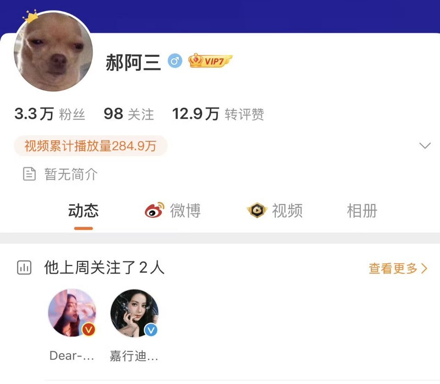This screenshot has width=440, height=384.
Task: Click the bar chart icon beside 他上周关注了2人
Action: click(x=24, y=267)
